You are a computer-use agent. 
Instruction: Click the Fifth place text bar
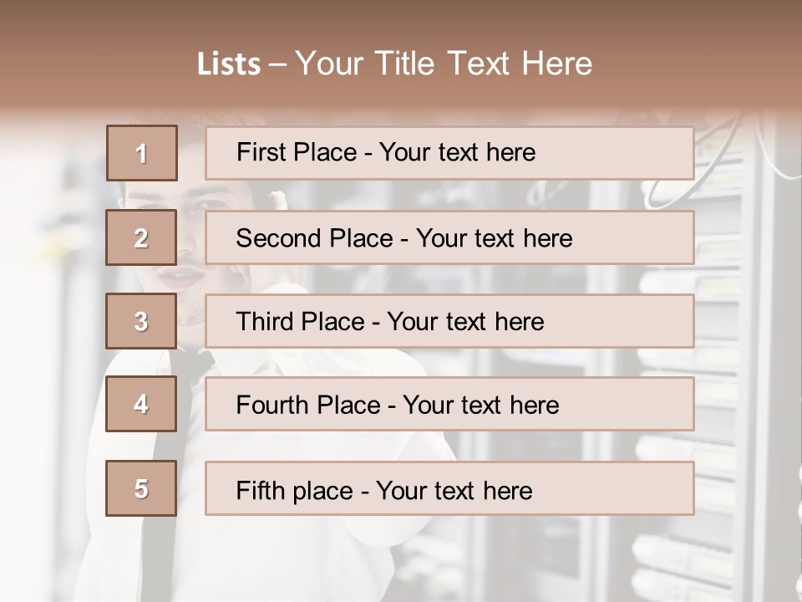[x=449, y=488]
